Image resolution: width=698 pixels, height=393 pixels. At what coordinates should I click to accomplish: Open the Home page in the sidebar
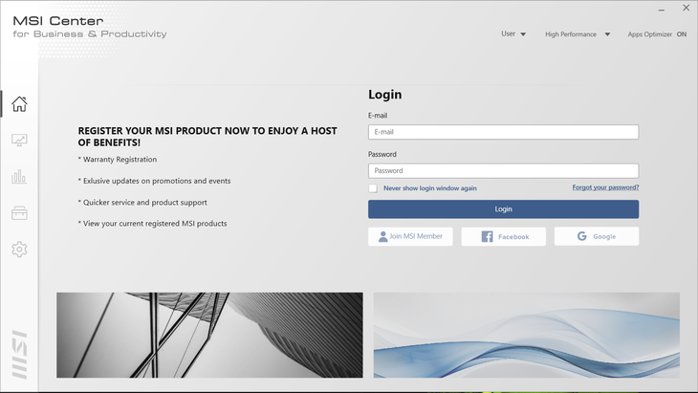tap(19, 104)
